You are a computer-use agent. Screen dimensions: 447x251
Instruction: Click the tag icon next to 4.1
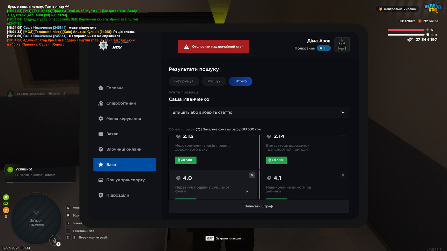pos(269,178)
